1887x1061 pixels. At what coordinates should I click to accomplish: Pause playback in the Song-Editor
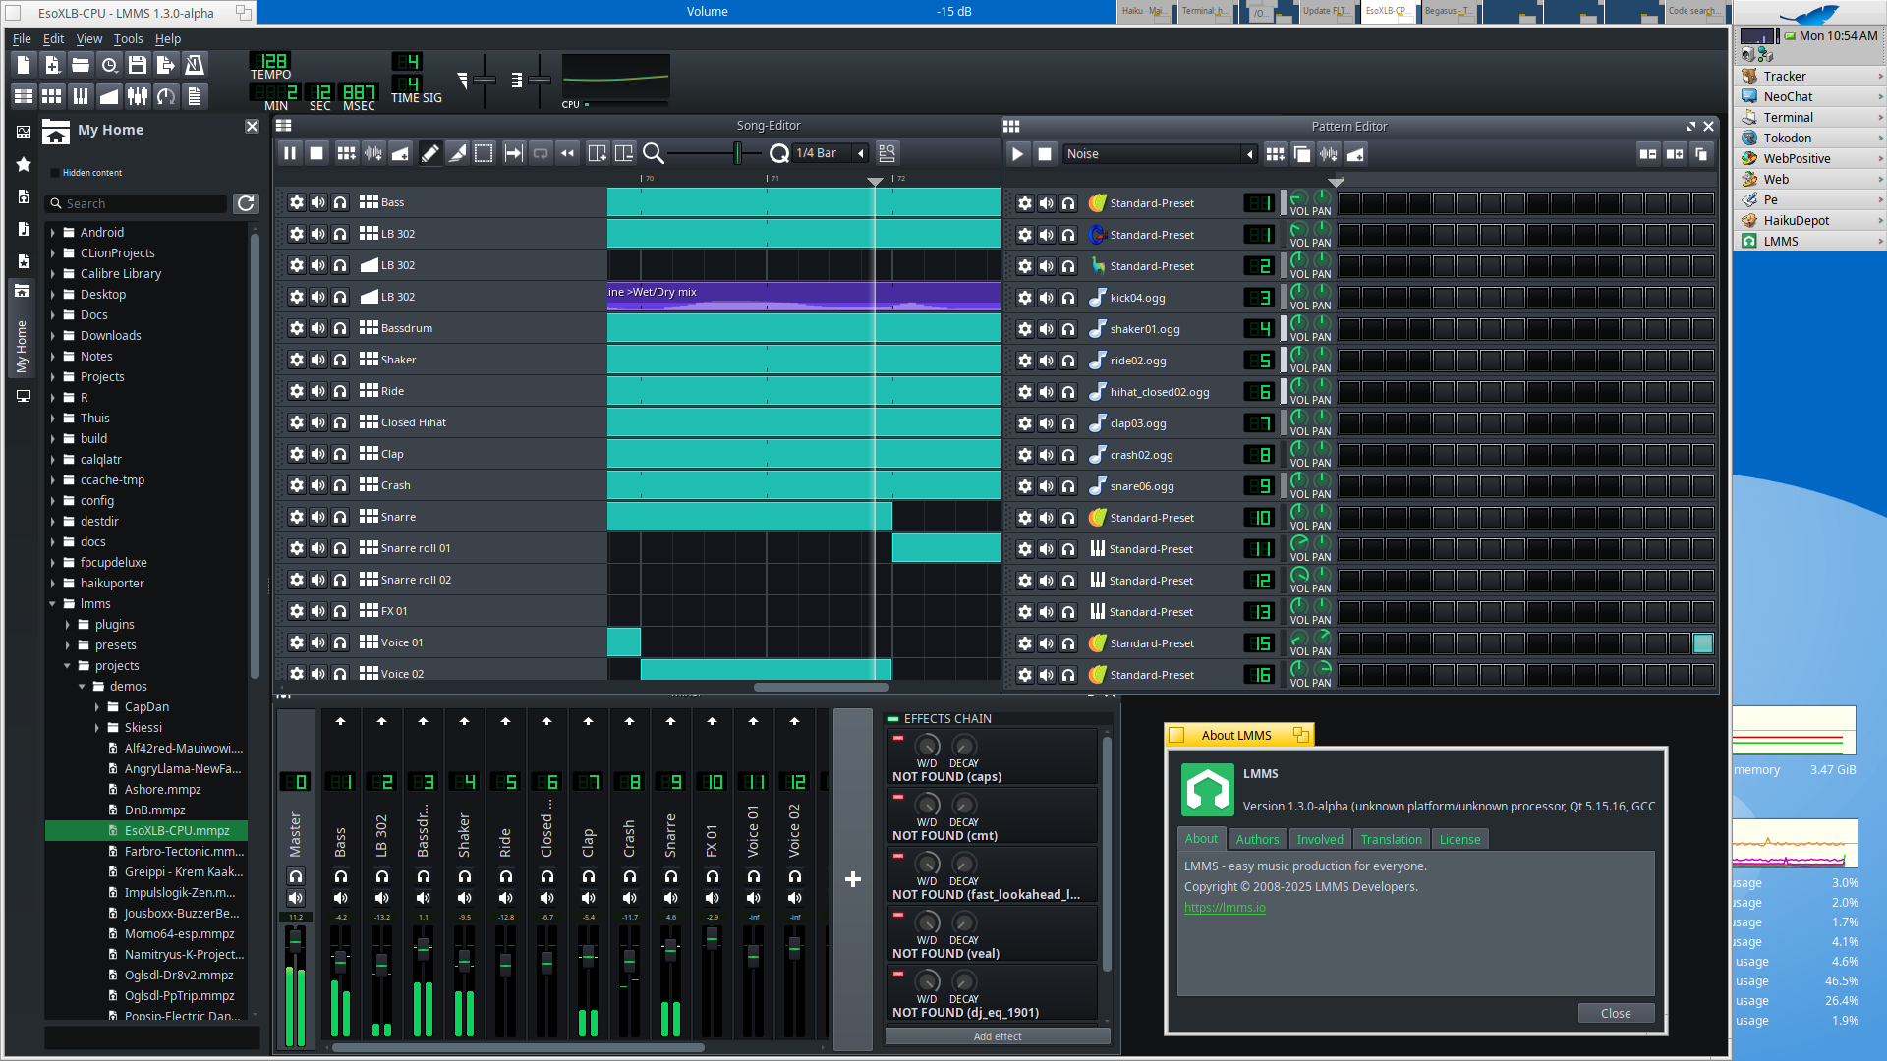(x=290, y=153)
